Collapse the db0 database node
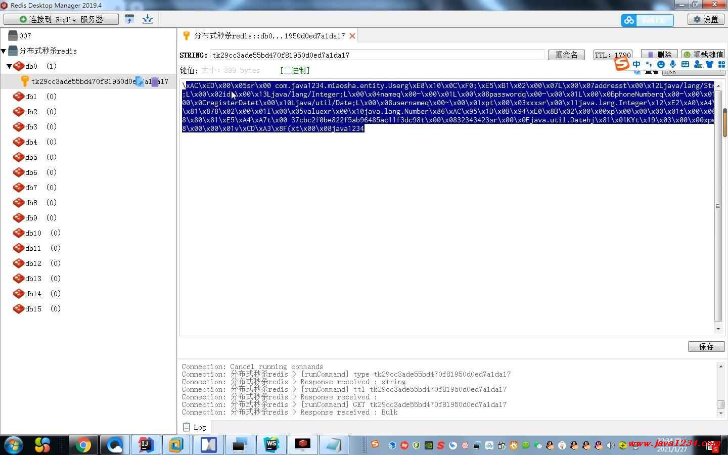Viewport: 728px width, 455px height. [x=9, y=66]
